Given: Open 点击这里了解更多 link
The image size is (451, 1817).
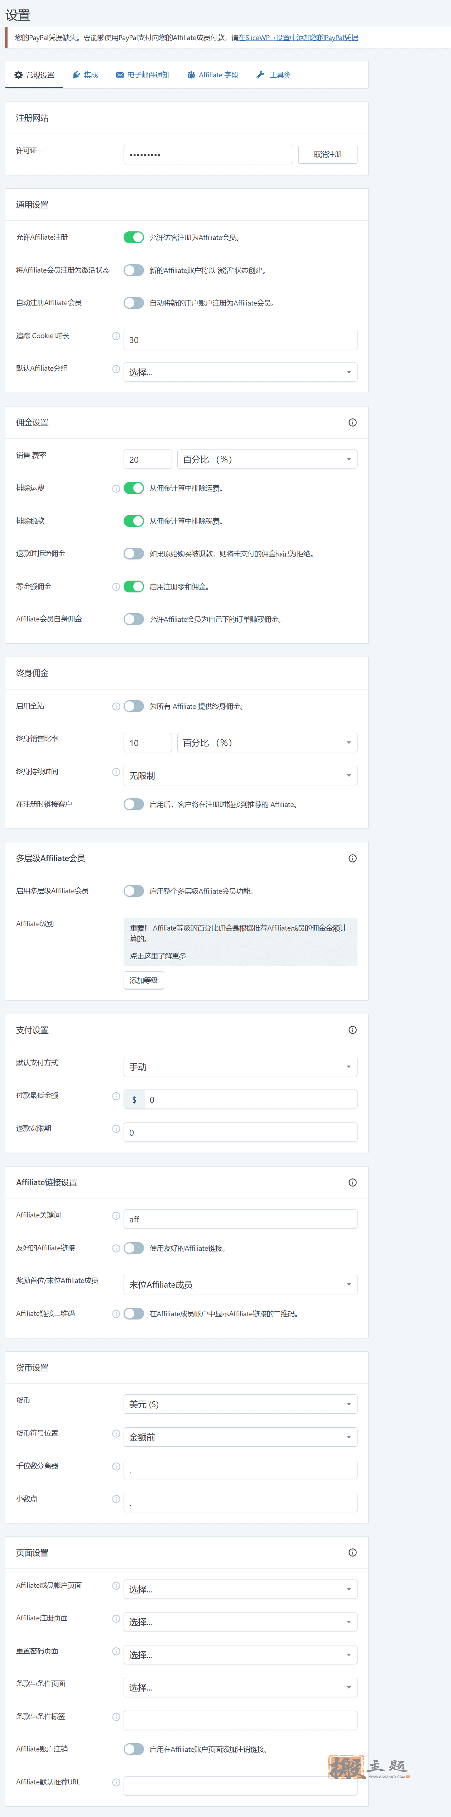Looking at the screenshot, I should pyautogui.click(x=157, y=956).
